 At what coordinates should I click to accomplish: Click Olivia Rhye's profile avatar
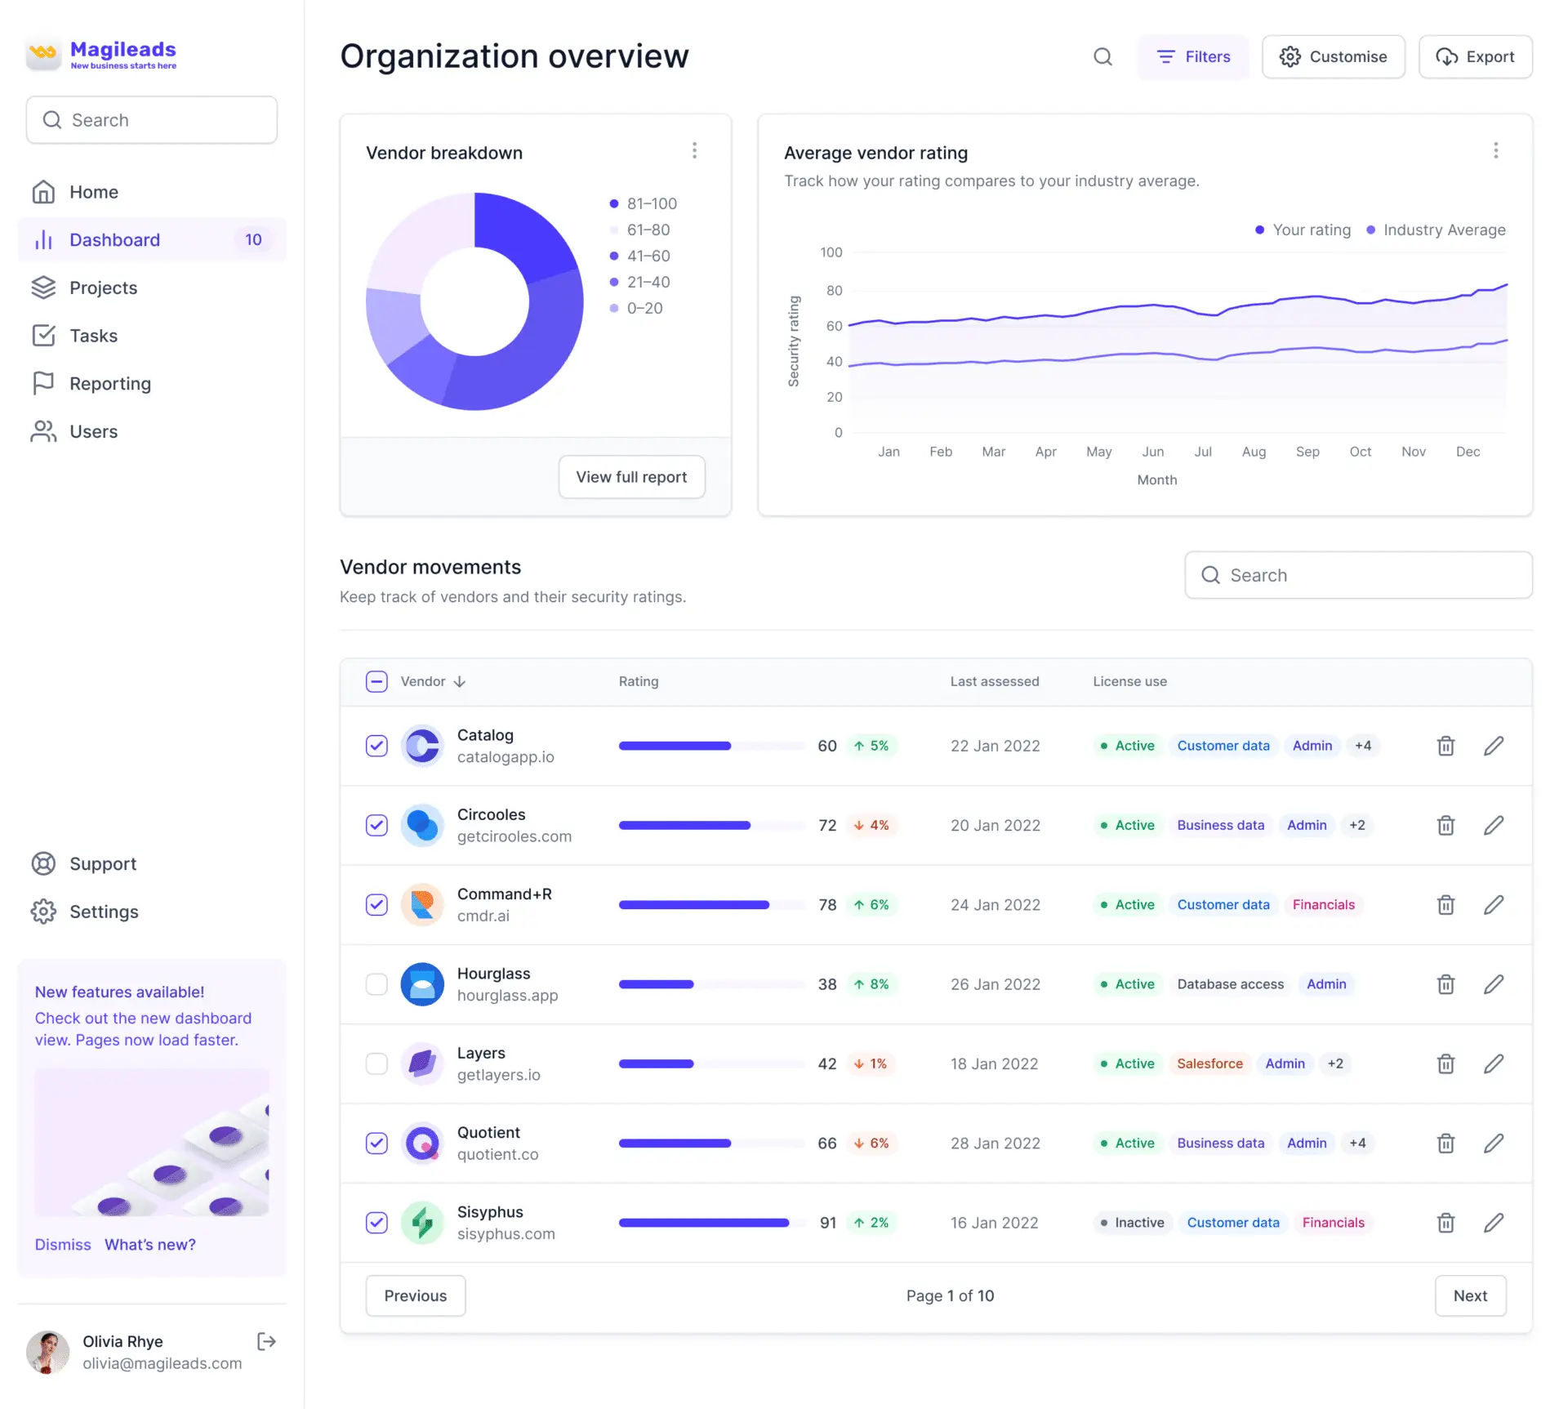[x=47, y=1352]
